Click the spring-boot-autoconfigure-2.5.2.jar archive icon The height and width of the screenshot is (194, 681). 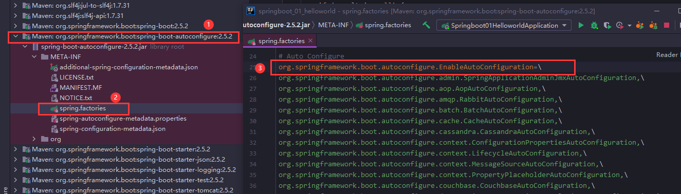(35, 47)
